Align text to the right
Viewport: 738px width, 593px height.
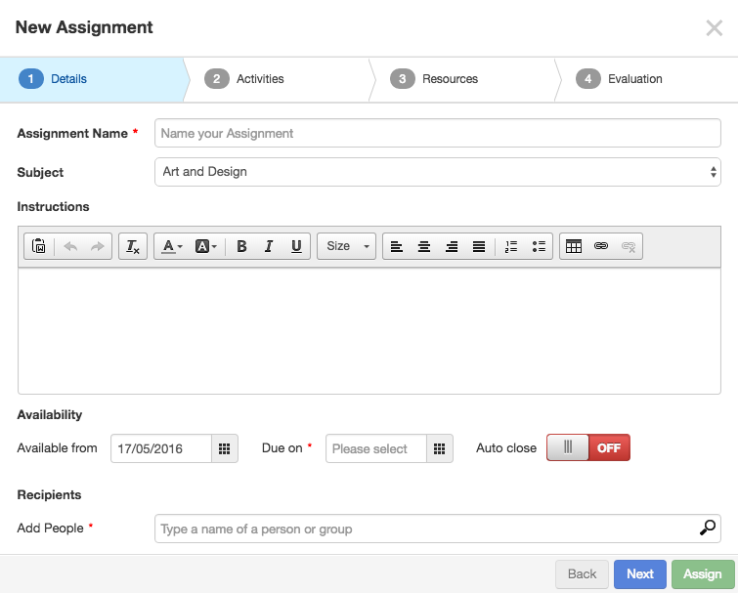pyautogui.click(x=452, y=246)
